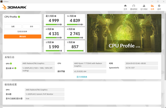
Task: Click the SystemInfo version v5.74.1257
Action: [x=141, y=68]
